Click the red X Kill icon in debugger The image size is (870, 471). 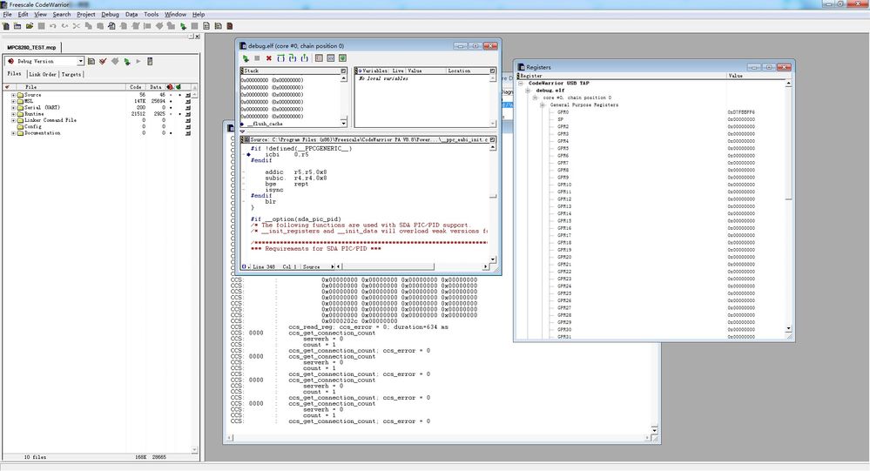click(x=268, y=58)
